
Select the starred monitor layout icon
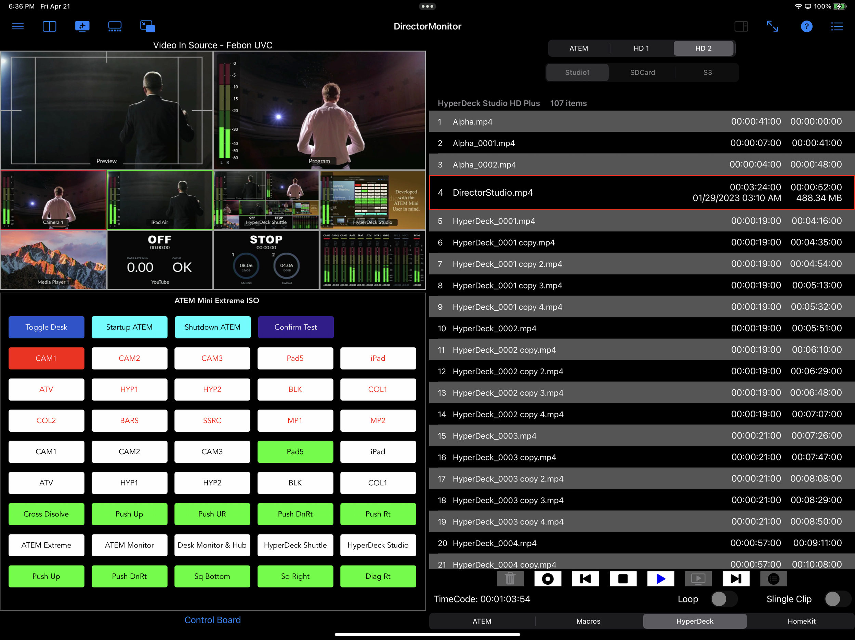click(x=82, y=26)
